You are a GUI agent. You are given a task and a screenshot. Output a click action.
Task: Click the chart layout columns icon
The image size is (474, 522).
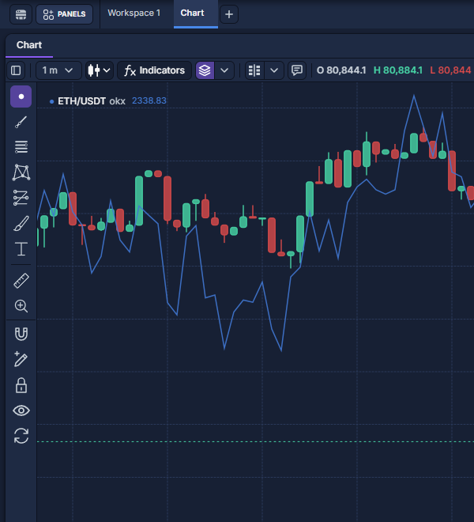point(254,70)
